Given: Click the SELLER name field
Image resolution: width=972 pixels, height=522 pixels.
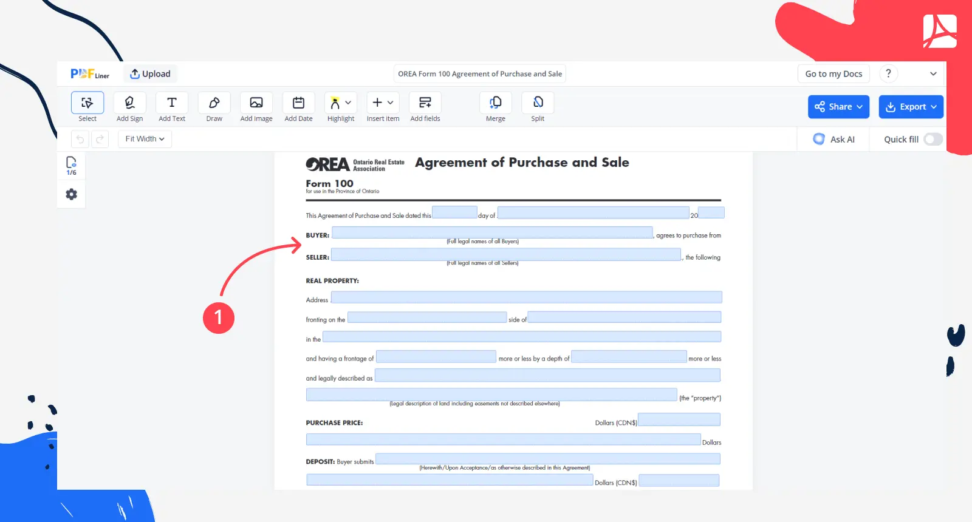Looking at the screenshot, I should tap(506, 254).
